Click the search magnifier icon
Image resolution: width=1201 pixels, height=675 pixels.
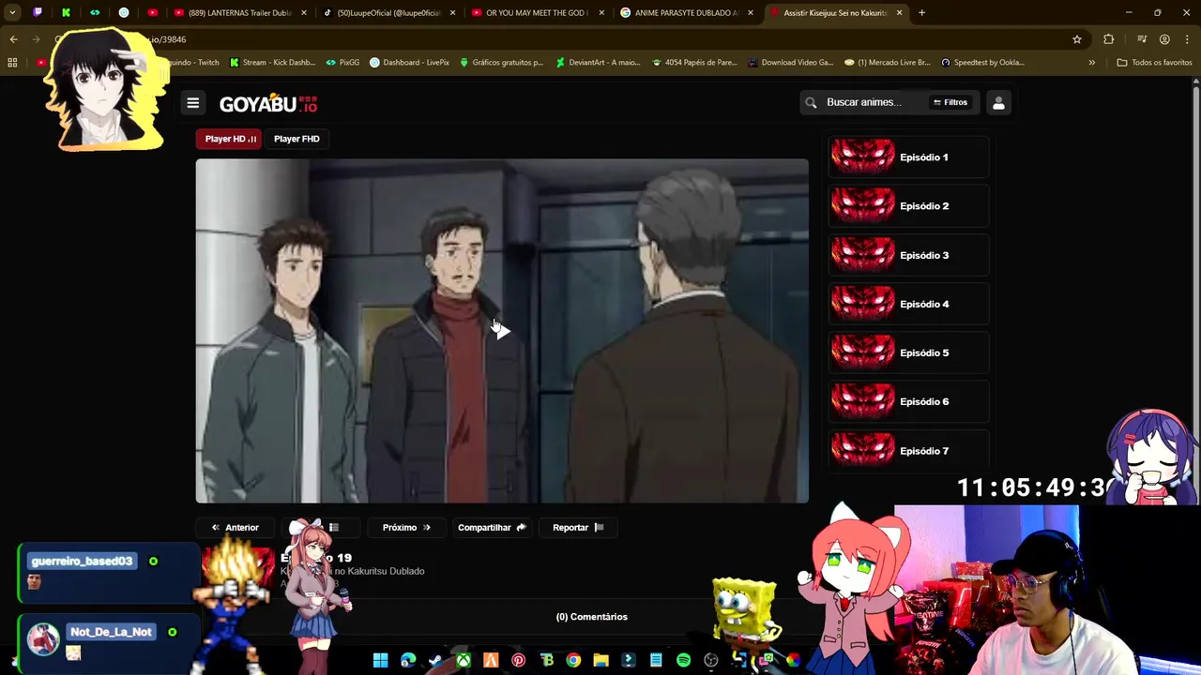click(812, 102)
